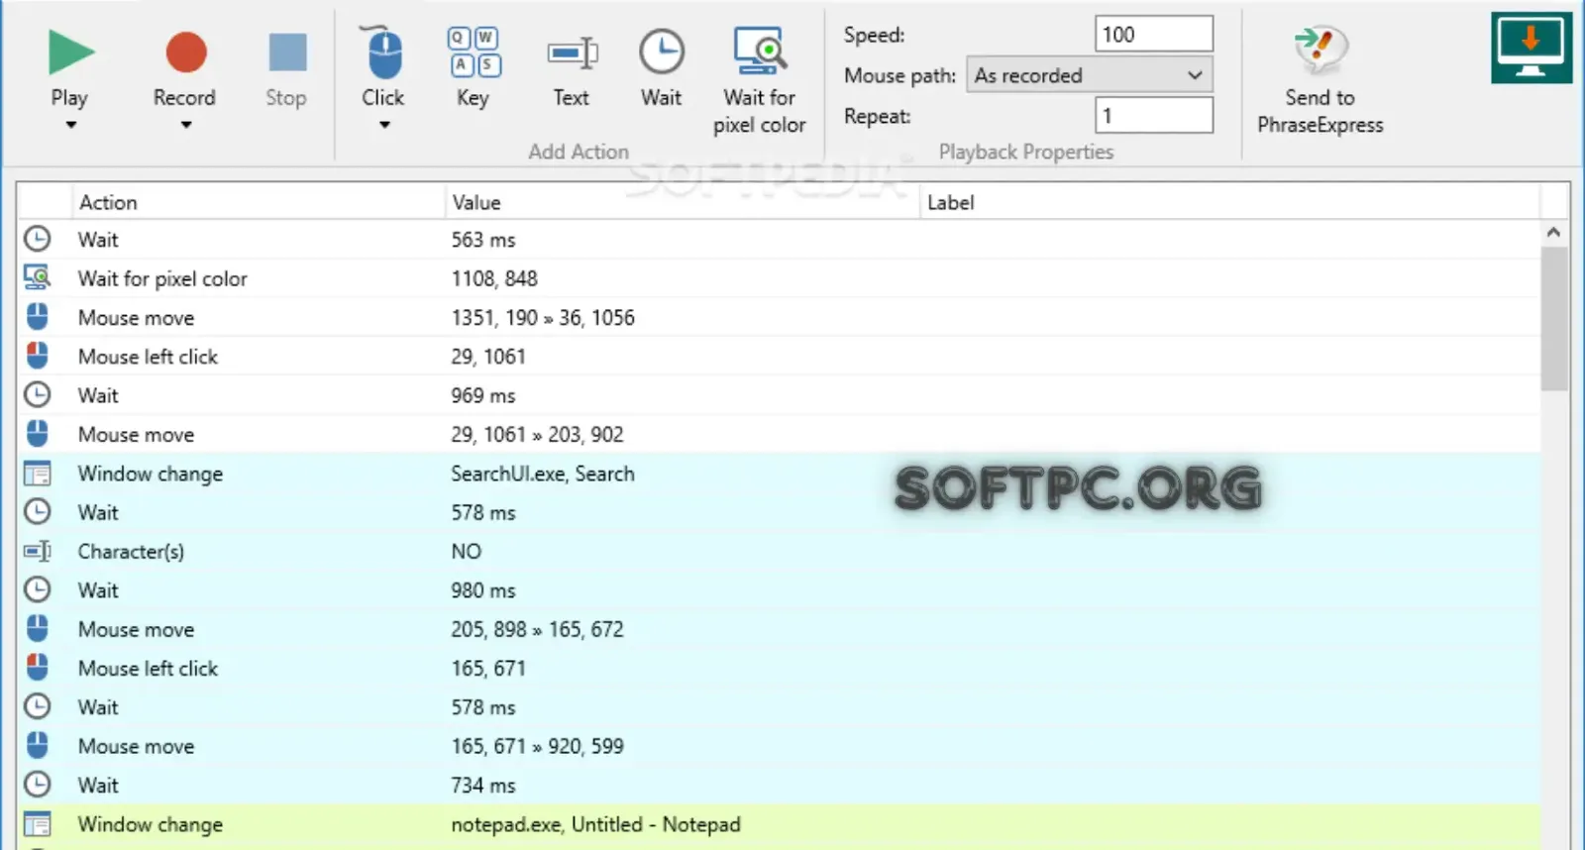Select the value 29, 1061 » 203, 902
This screenshot has width=1585, height=850.
click(538, 434)
